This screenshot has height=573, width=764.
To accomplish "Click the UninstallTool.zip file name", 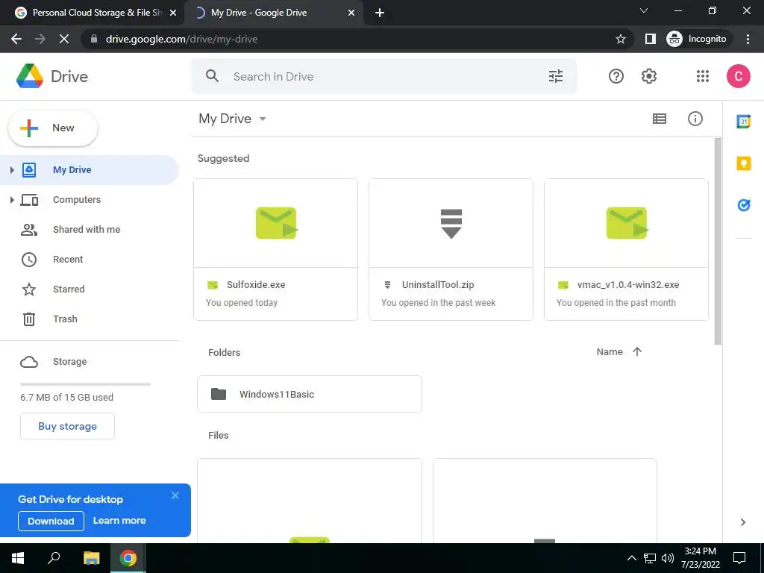I will (x=438, y=284).
